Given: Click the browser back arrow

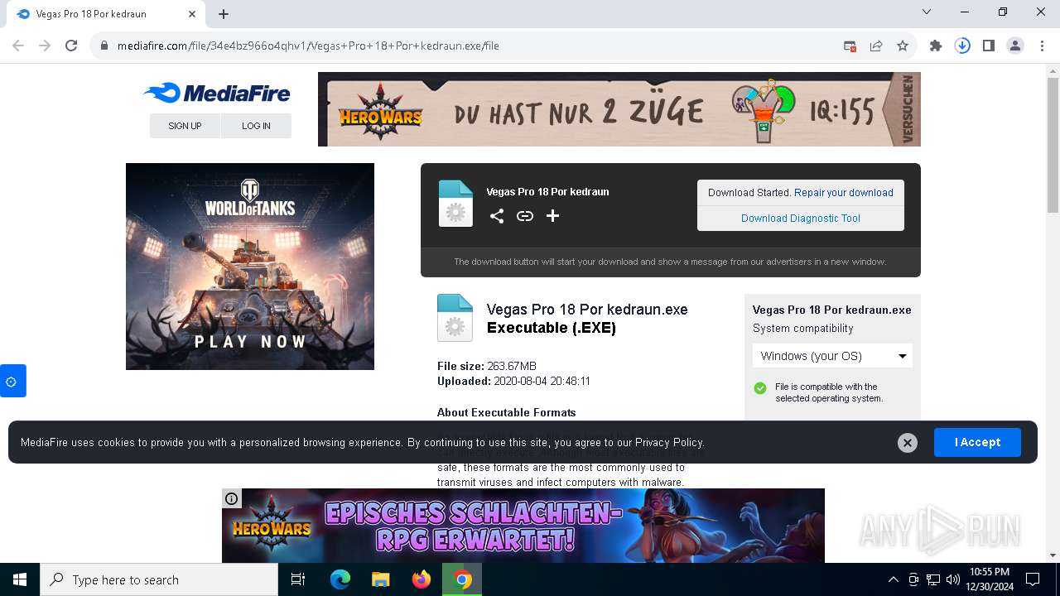Looking at the screenshot, I should [x=18, y=46].
